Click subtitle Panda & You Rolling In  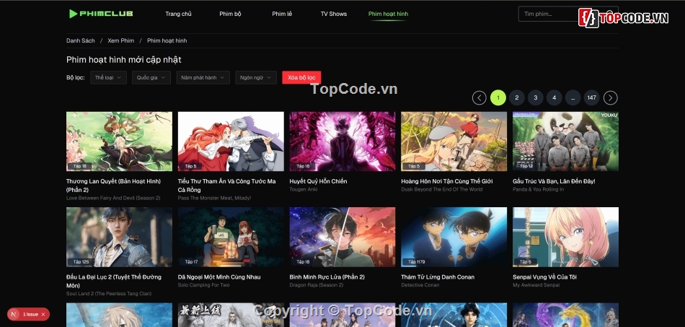(538, 189)
